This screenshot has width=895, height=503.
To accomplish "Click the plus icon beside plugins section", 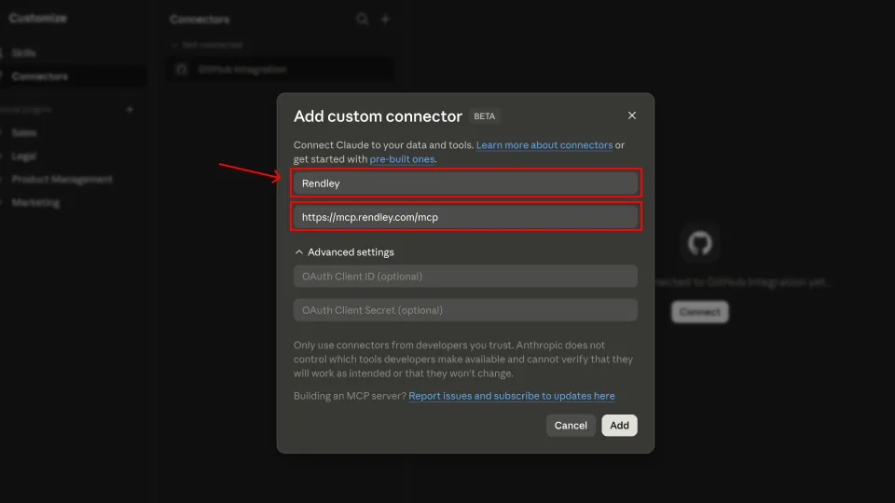I will [x=130, y=109].
